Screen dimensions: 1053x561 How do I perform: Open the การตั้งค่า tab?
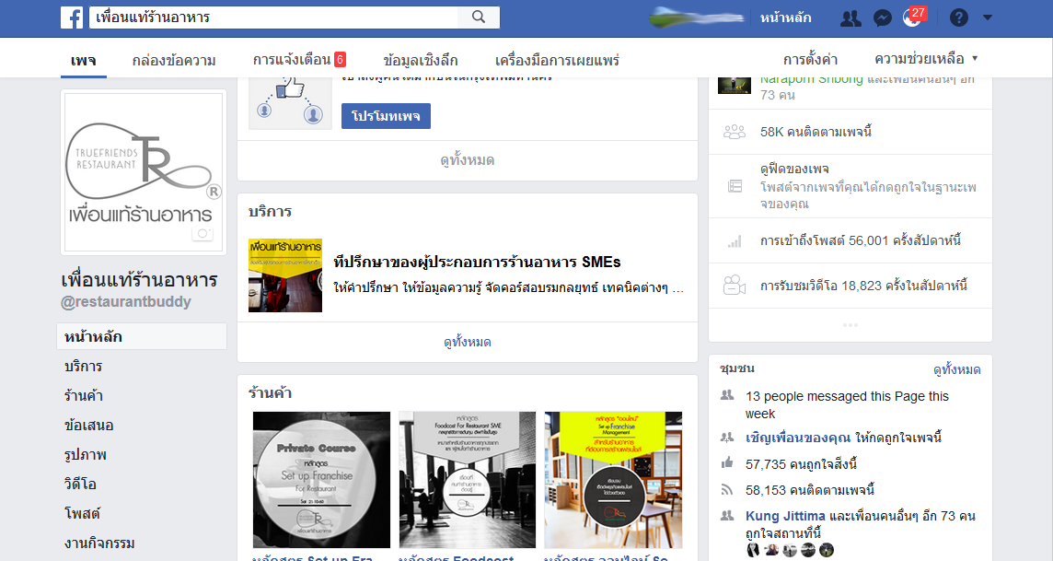click(810, 59)
